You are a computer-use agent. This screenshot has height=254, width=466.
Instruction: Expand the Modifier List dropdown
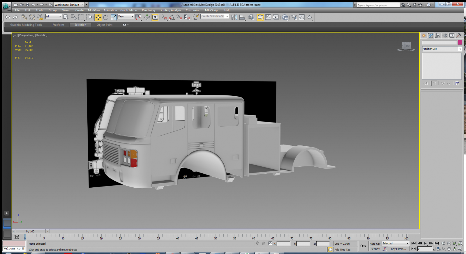click(x=442, y=49)
